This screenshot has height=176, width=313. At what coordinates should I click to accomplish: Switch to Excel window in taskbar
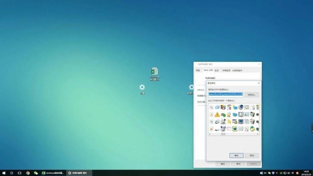point(53,173)
